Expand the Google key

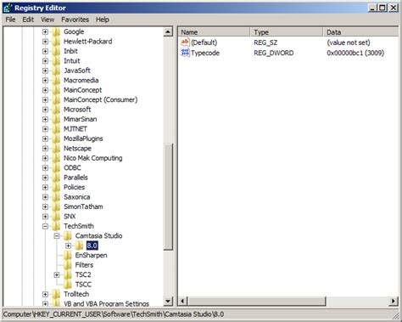point(45,31)
